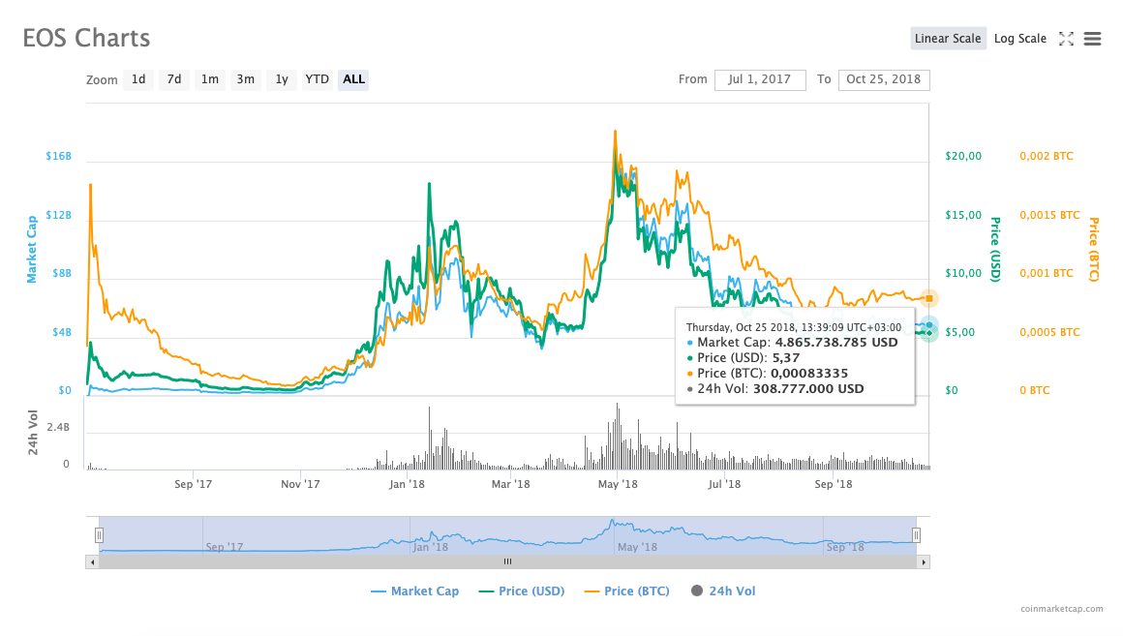The height and width of the screenshot is (636, 1123).
Task: Select the YTD zoom preset
Action: point(317,79)
